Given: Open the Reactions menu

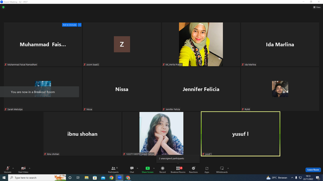Looking at the screenshot, I should coord(193,169).
